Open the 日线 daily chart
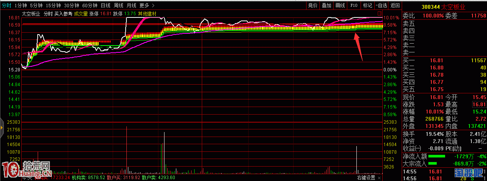Viewport: 487px width, 181px height. 106,5
